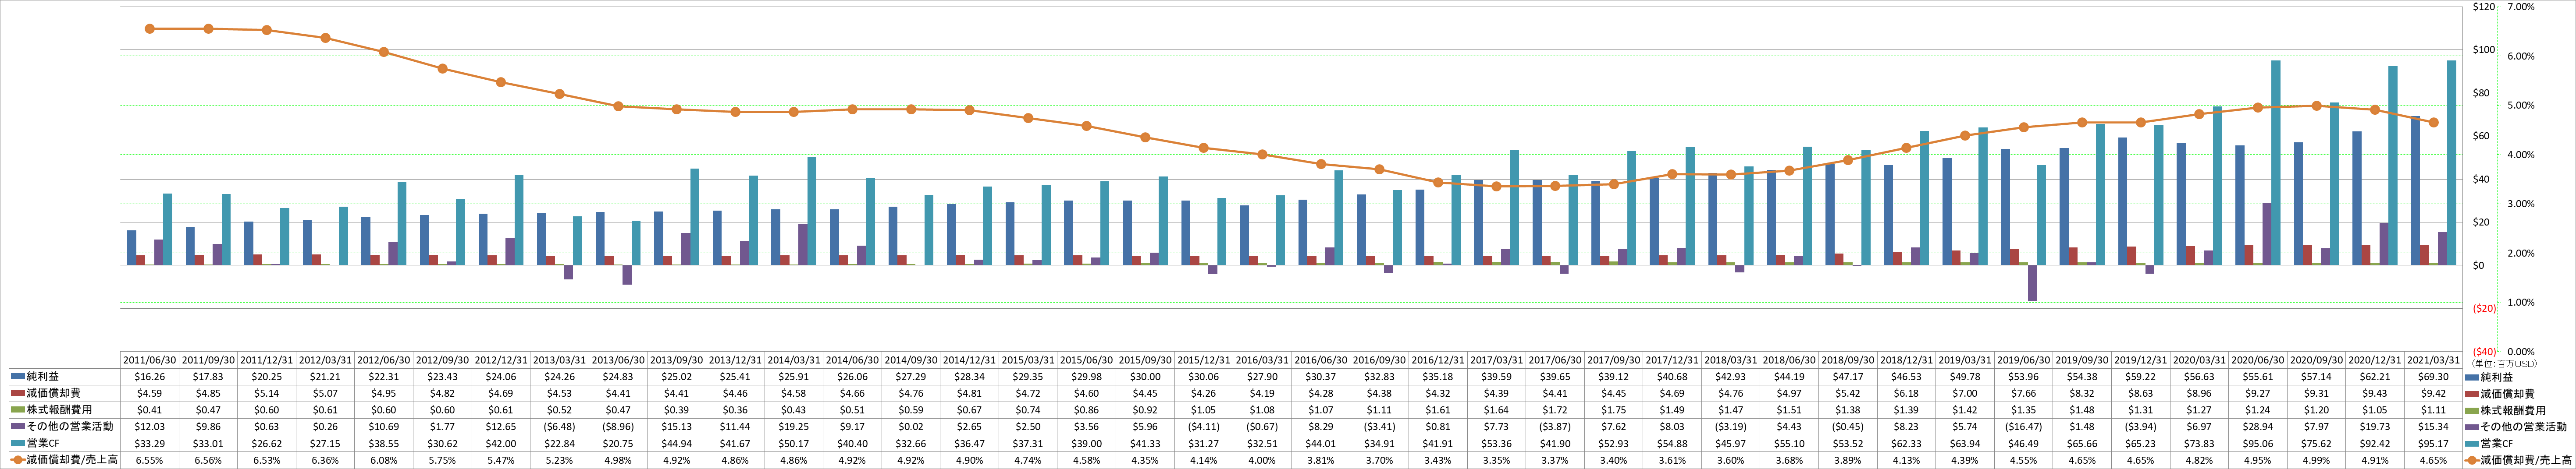The image size is (2576, 469).
Task: Click the $16.26 net income cell
Action: coord(149,377)
